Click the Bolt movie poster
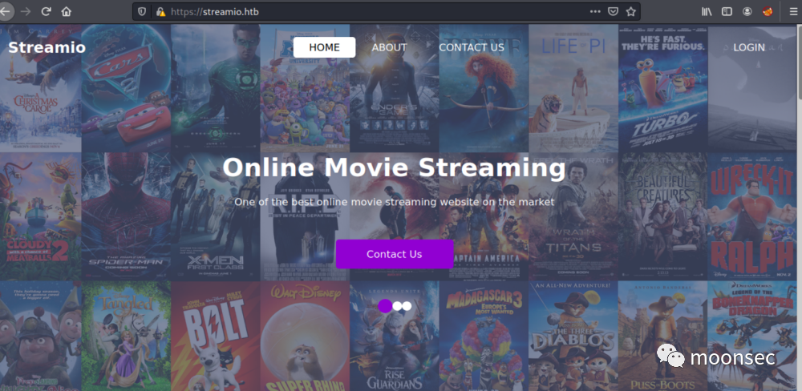 tap(215, 336)
